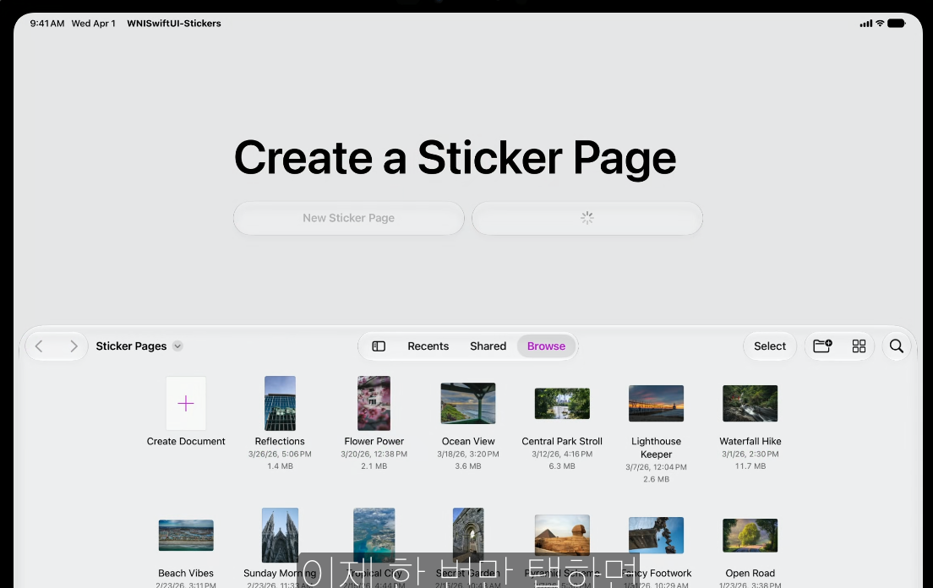Open the Beach Vibes thumbnail

[x=186, y=535]
